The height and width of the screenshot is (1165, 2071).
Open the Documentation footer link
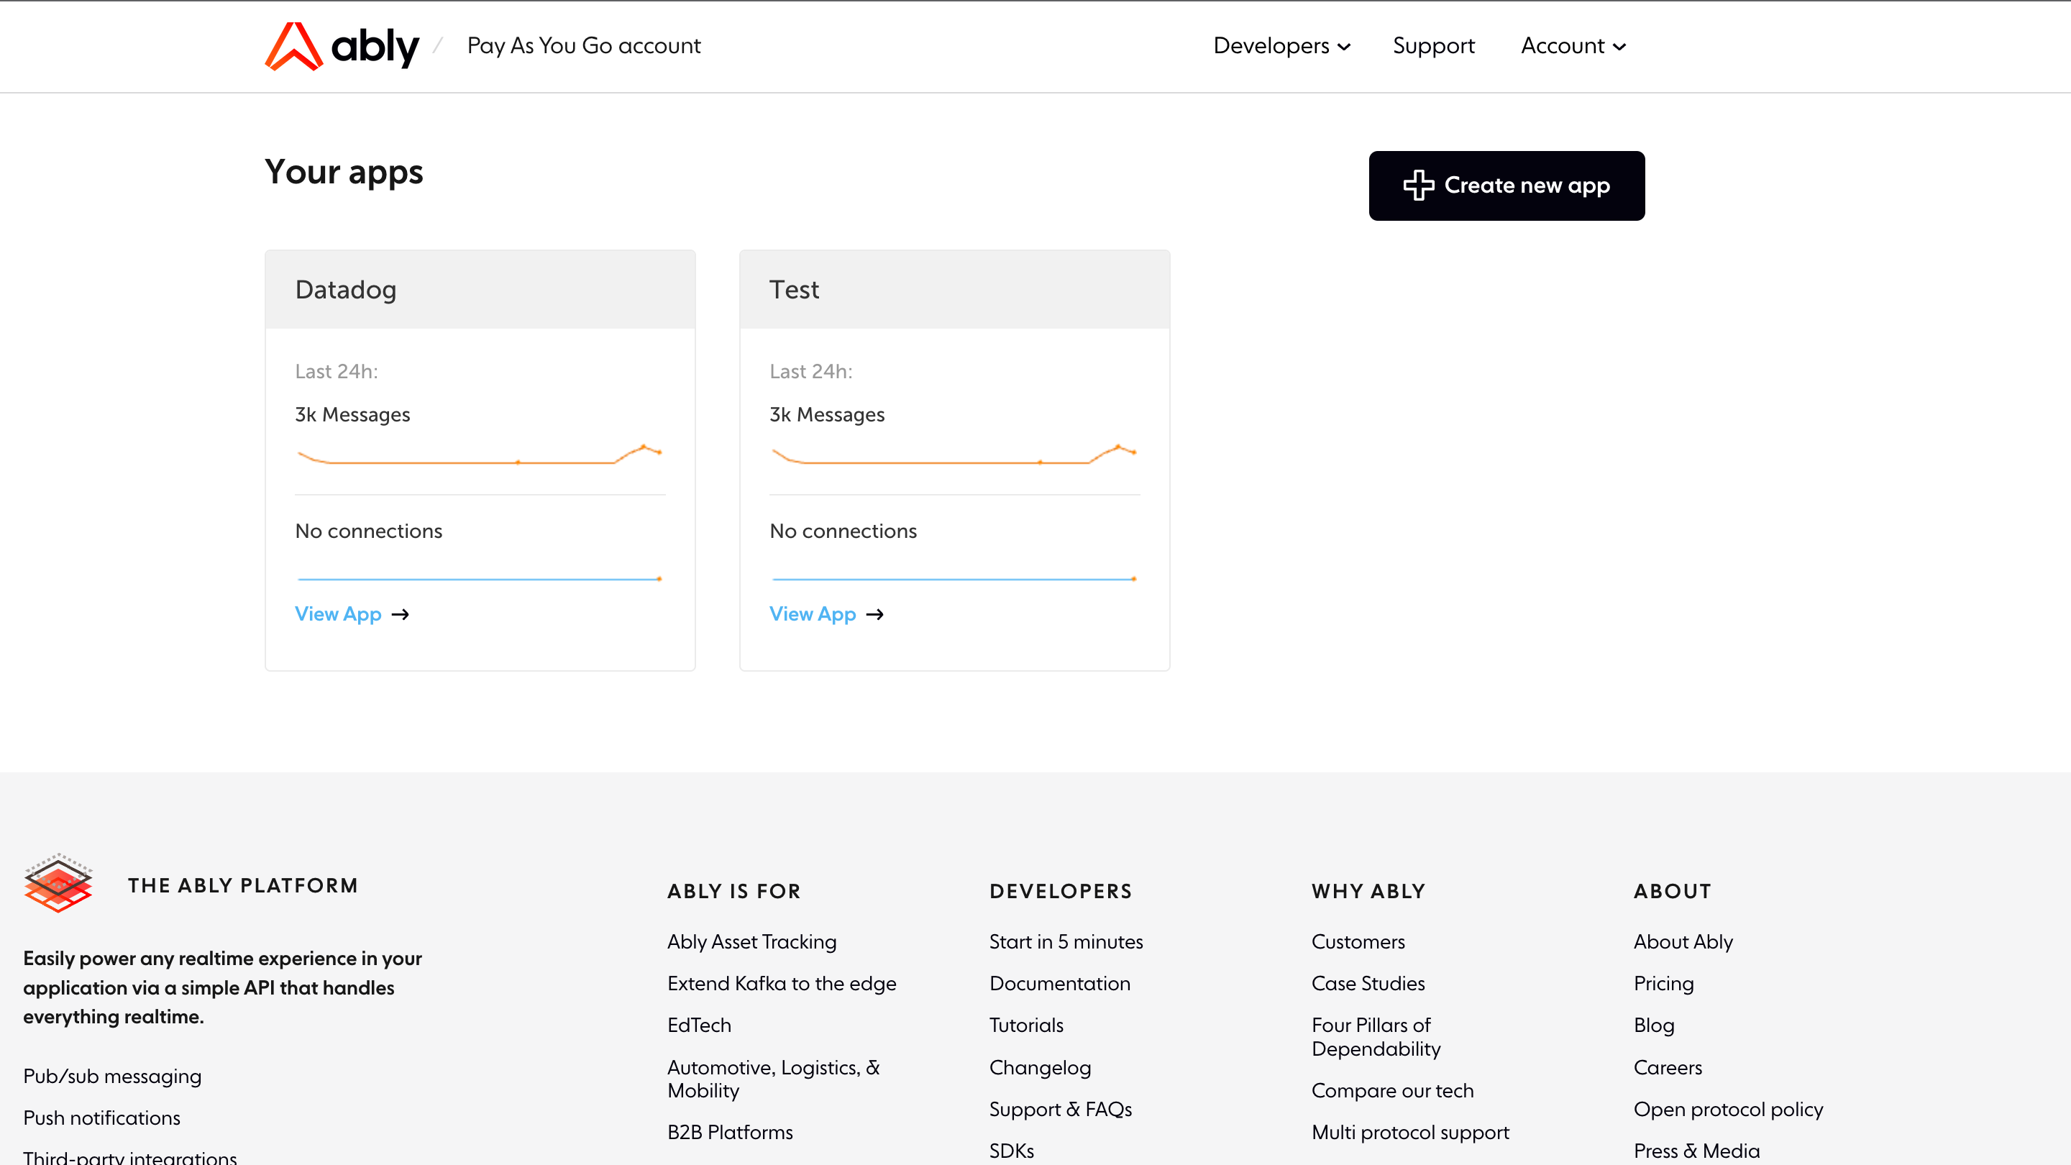[1060, 984]
